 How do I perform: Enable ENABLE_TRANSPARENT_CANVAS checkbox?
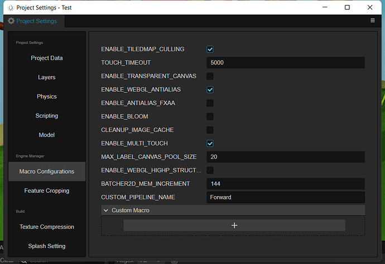coord(210,76)
